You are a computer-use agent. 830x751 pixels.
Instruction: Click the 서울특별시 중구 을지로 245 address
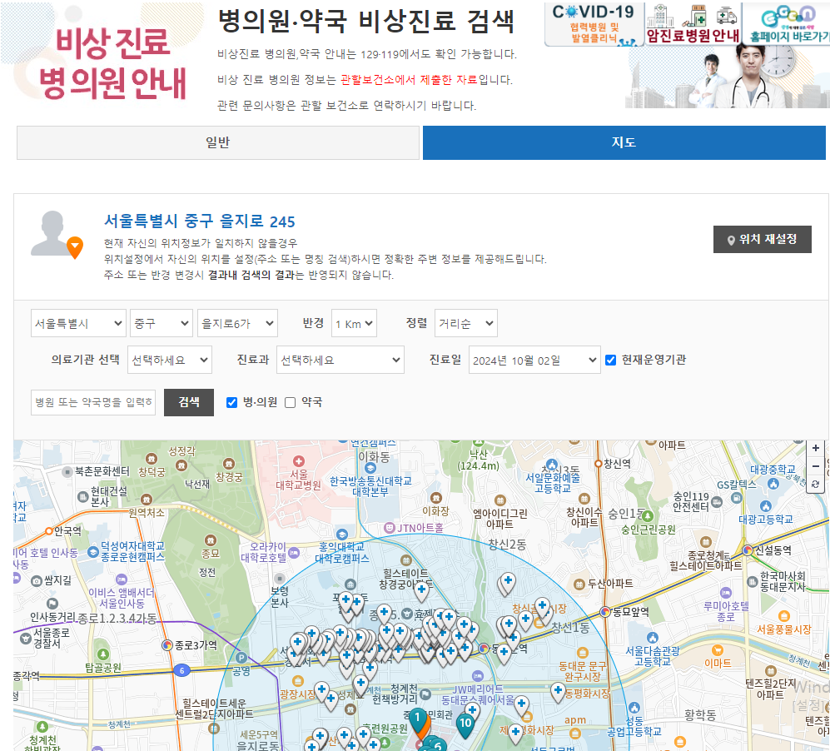[x=200, y=221]
